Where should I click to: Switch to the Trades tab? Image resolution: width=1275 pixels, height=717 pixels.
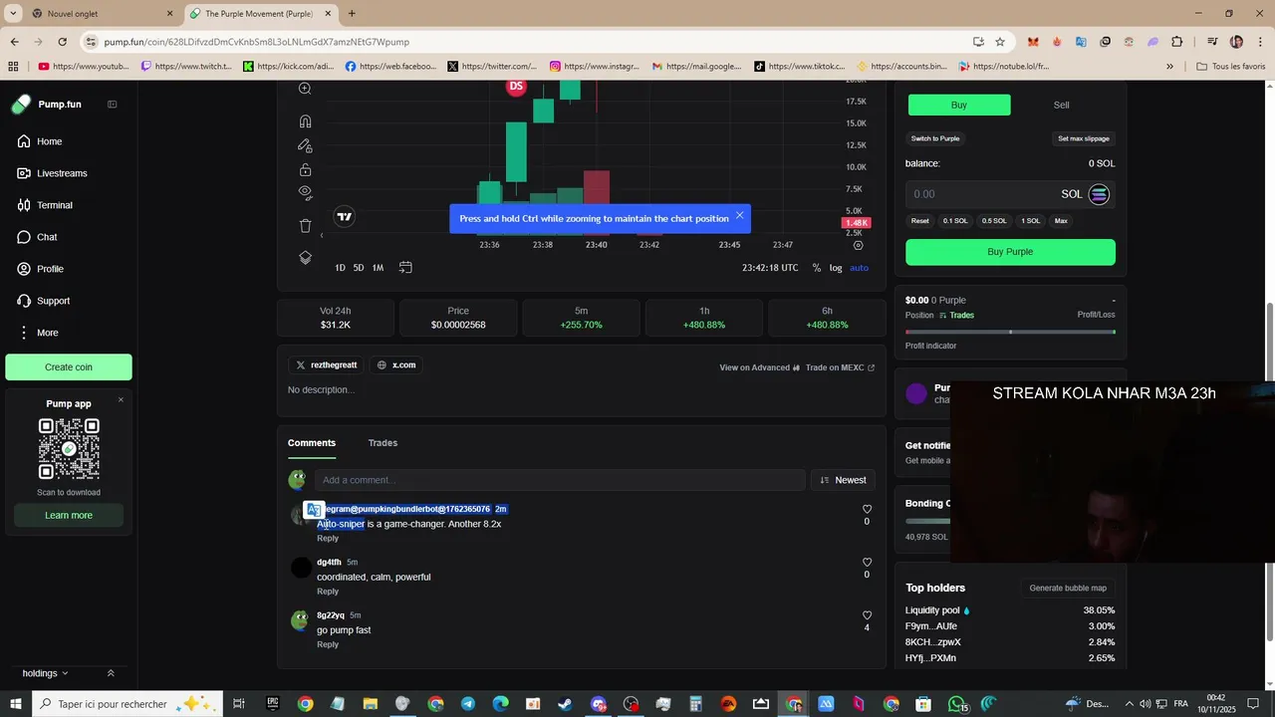382,443
